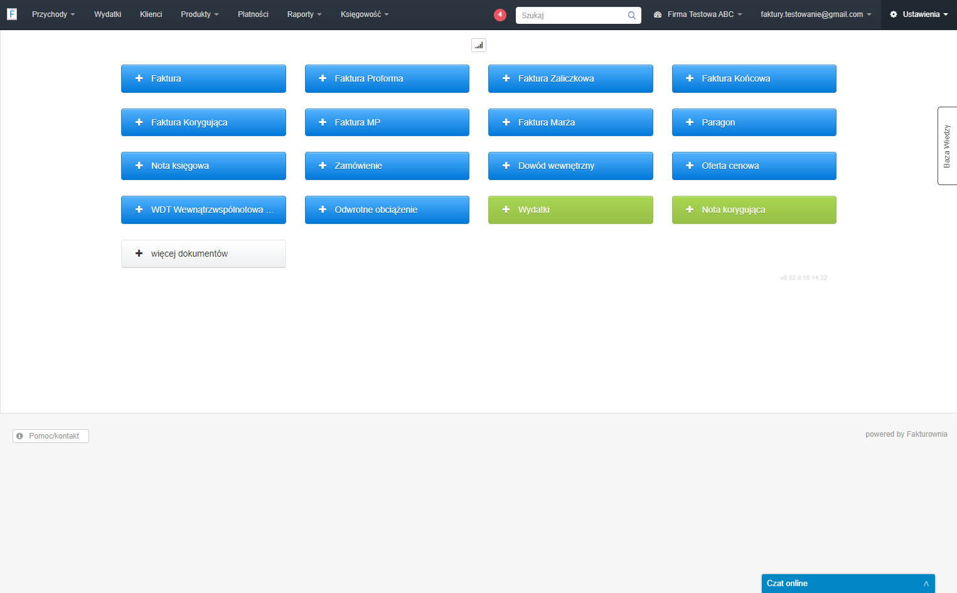Click the plus icon beside więcej dokumentów

pos(139,254)
